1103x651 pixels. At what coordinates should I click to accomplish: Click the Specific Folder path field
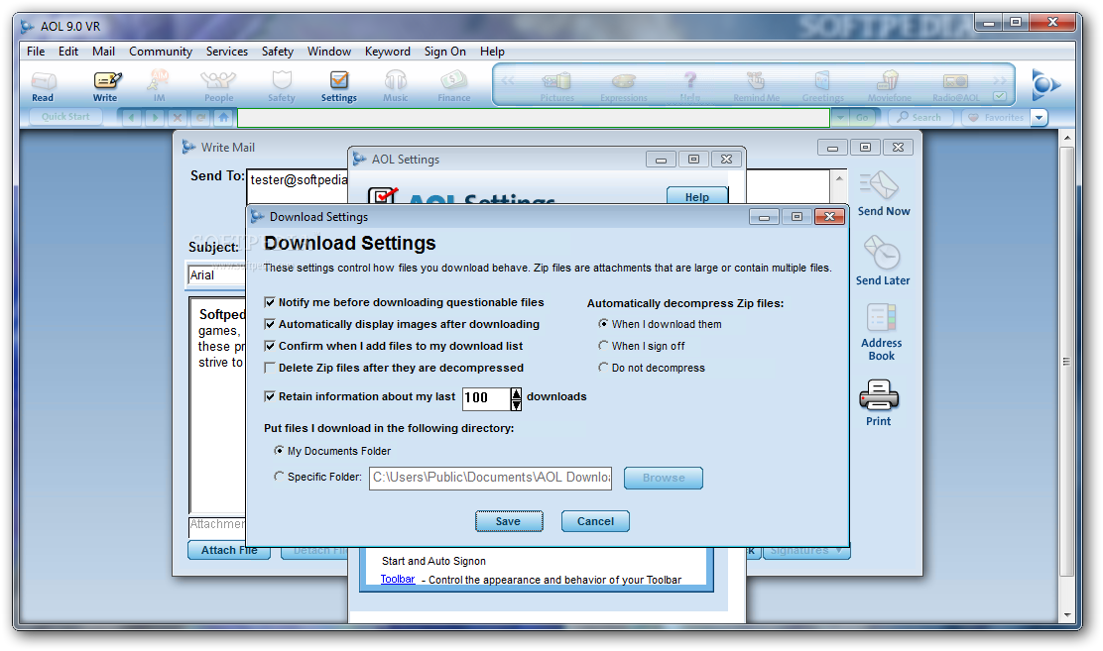[490, 478]
